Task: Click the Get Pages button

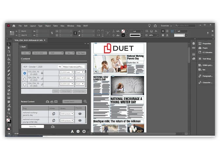Action: tap(81, 53)
